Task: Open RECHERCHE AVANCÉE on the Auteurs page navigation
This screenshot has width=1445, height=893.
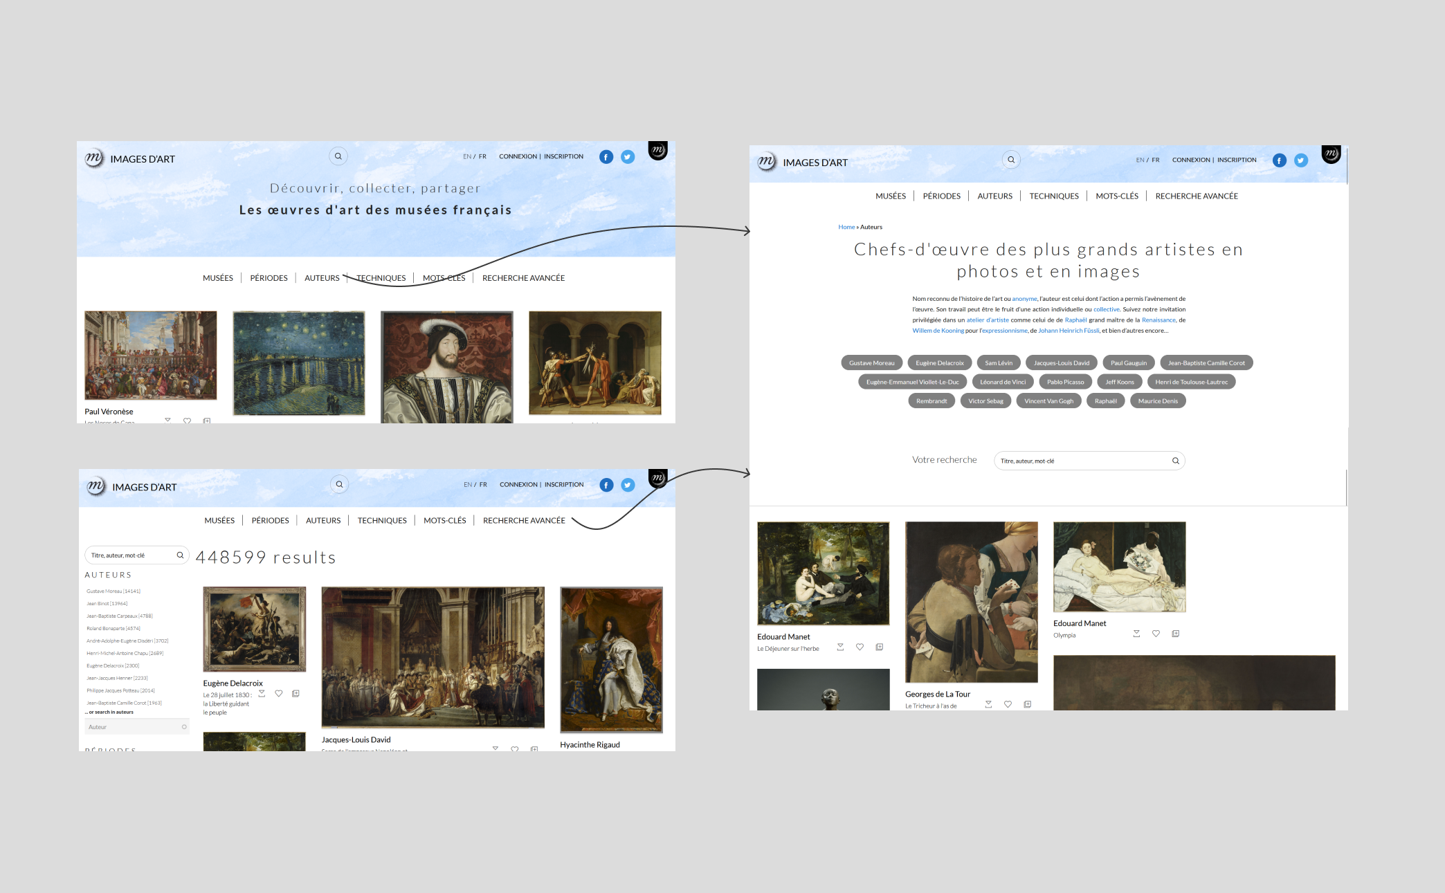Action: click(1197, 196)
